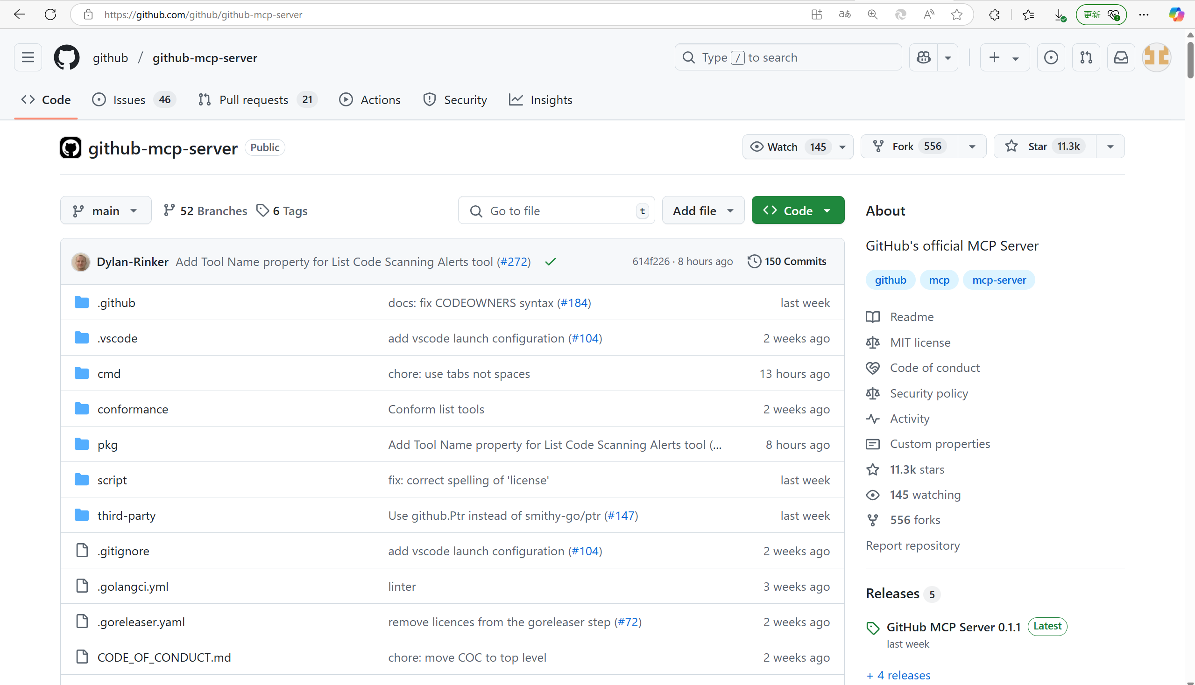Open the pkg folder
1195x685 pixels.
pos(107,445)
